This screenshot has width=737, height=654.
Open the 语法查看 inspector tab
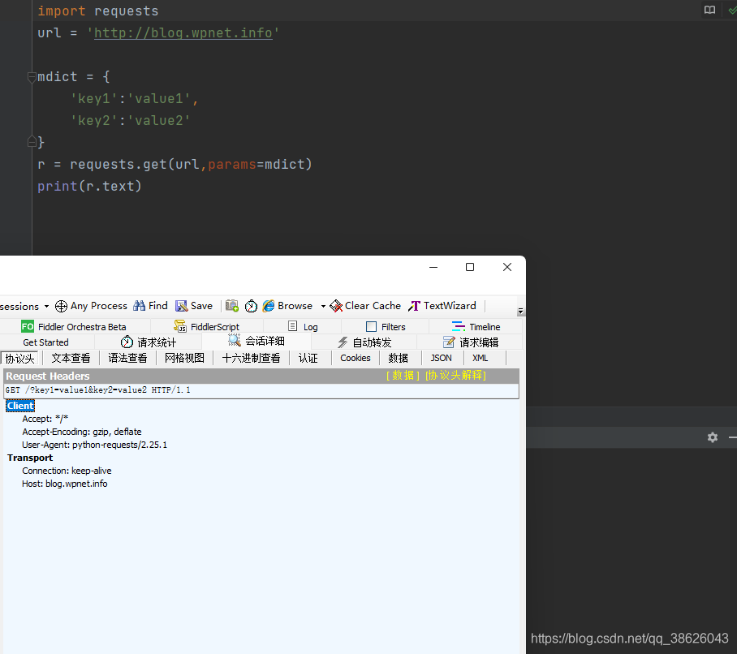click(x=127, y=358)
